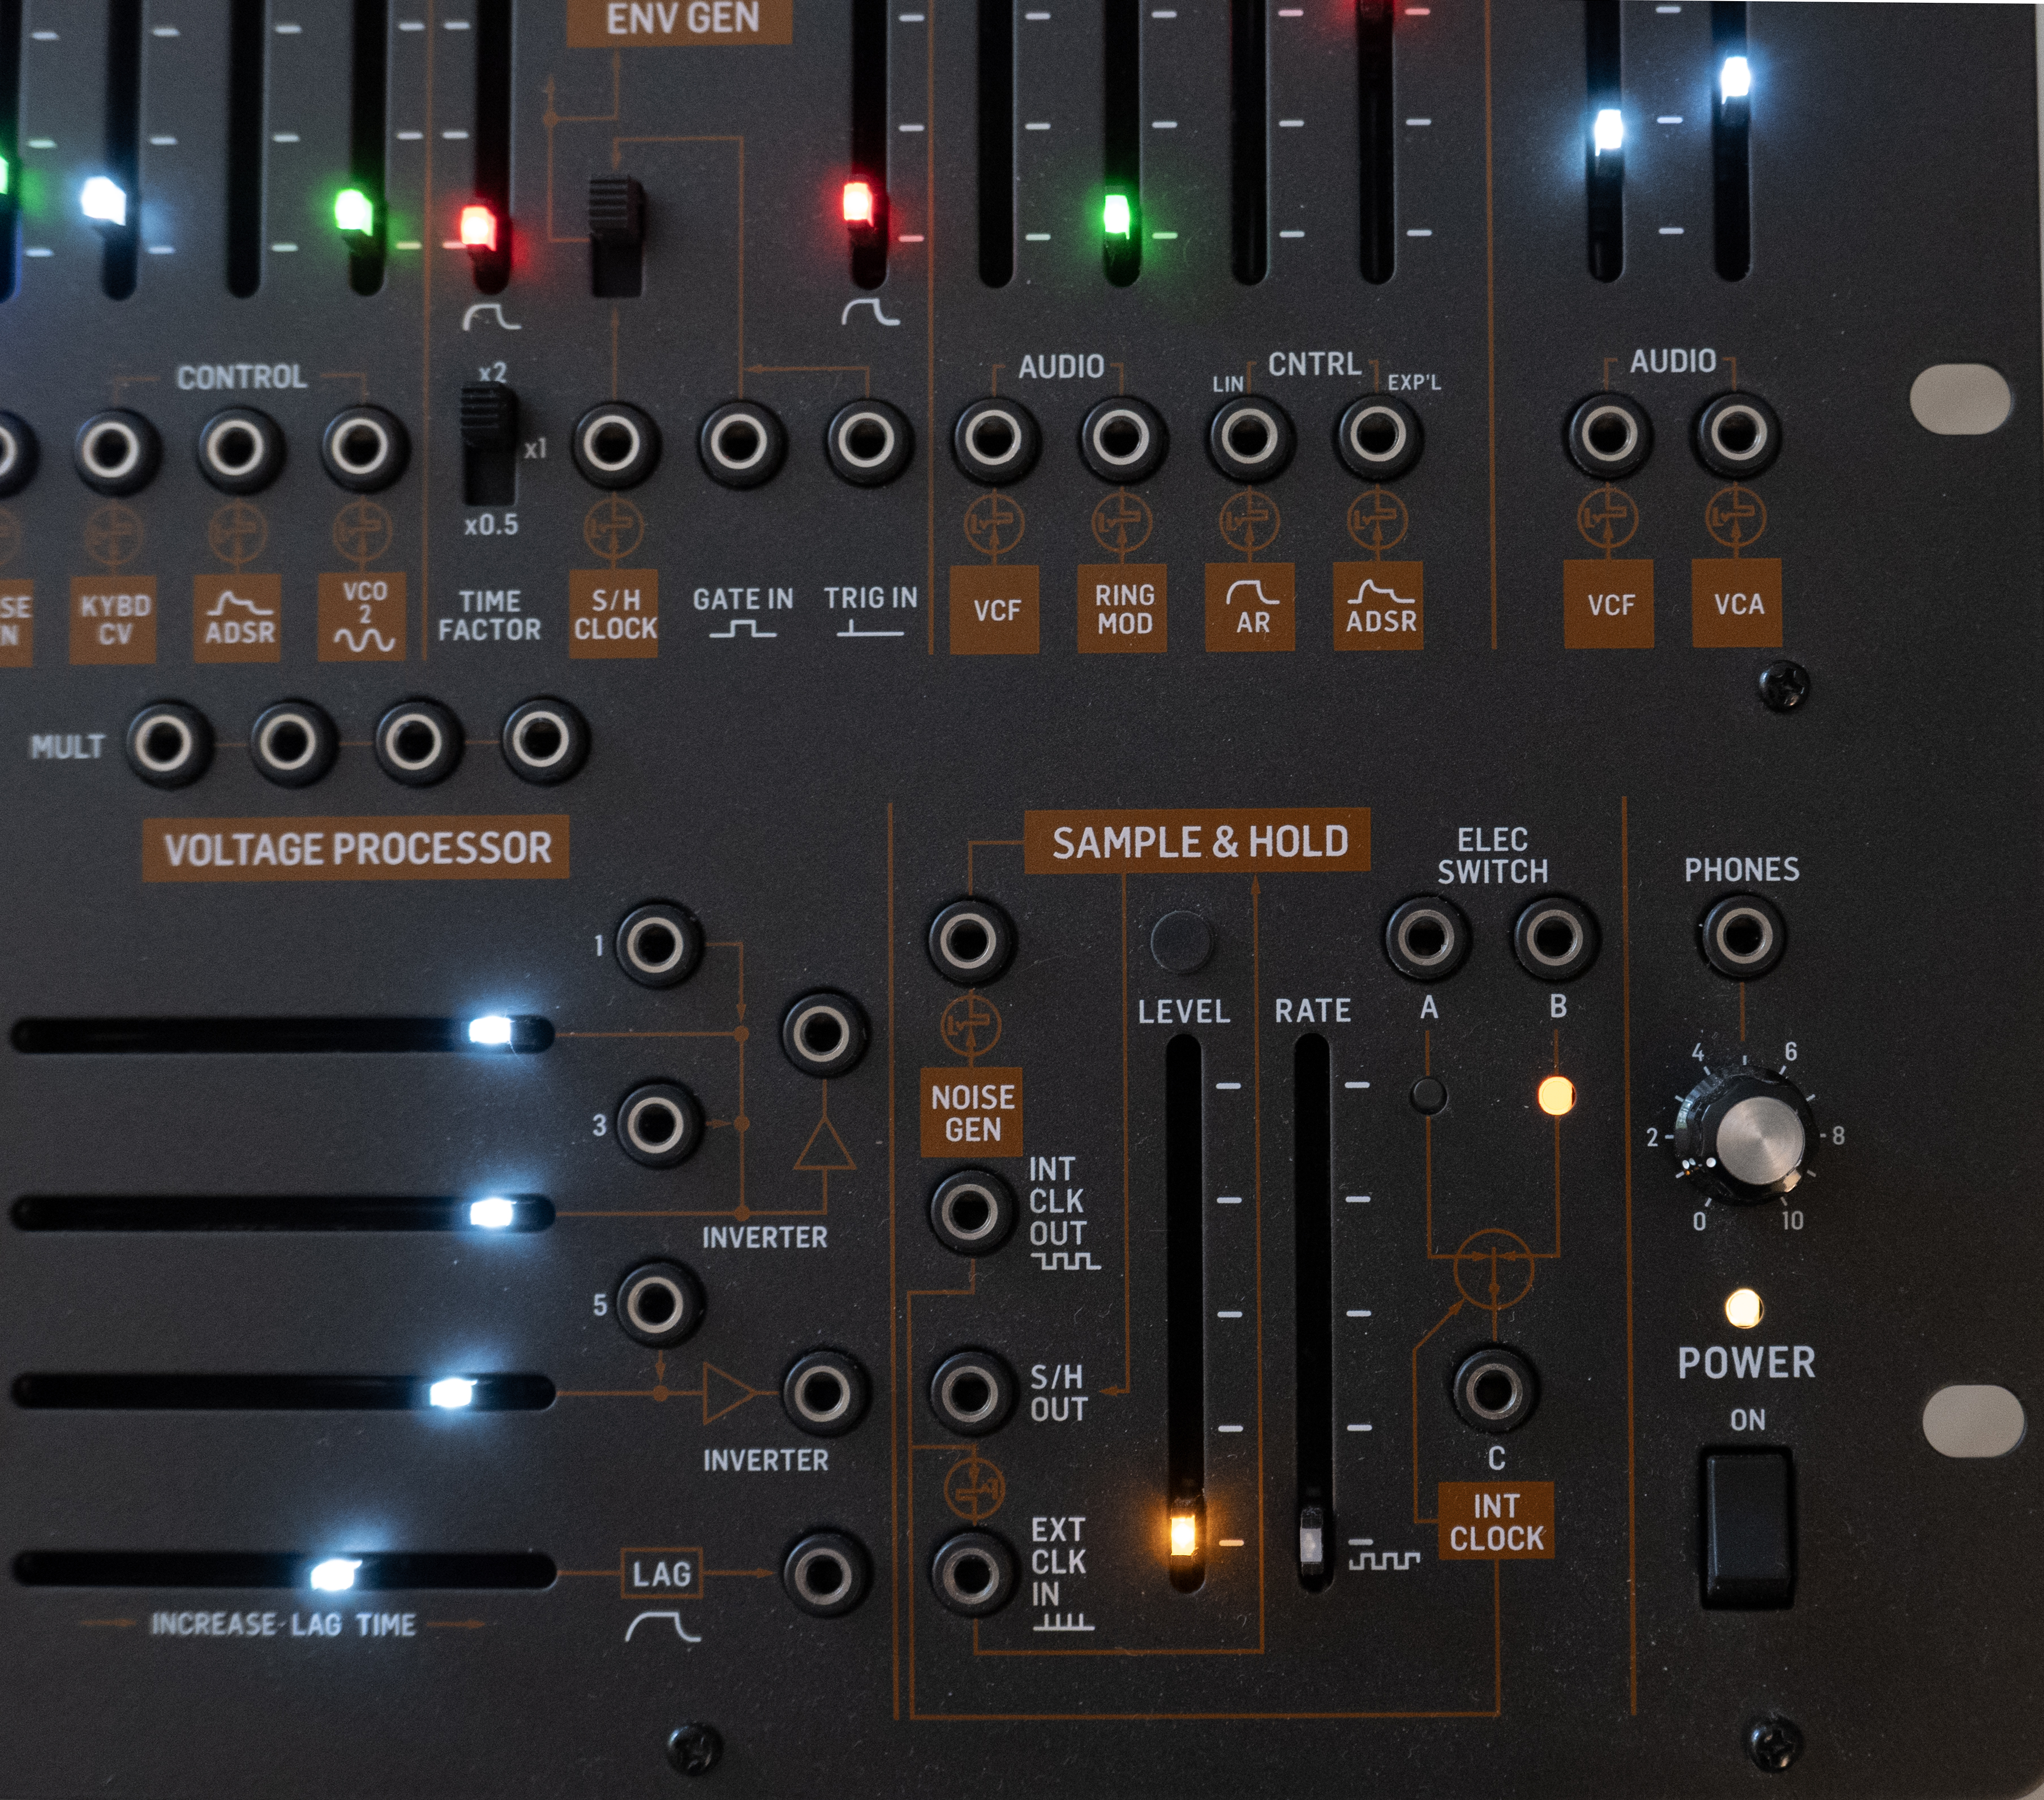Click the orange NOISE GEN label
This screenshot has height=1800, width=2044.
971,1113
